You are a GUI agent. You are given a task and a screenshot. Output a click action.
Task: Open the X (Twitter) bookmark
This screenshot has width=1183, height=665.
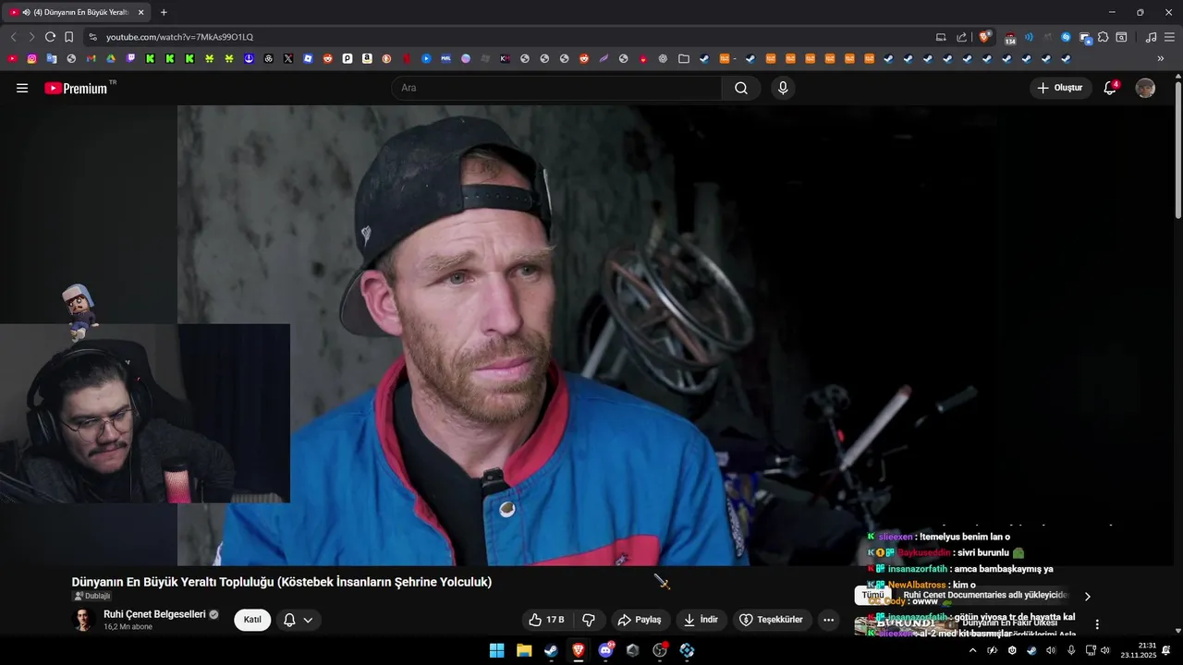coord(288,58)
